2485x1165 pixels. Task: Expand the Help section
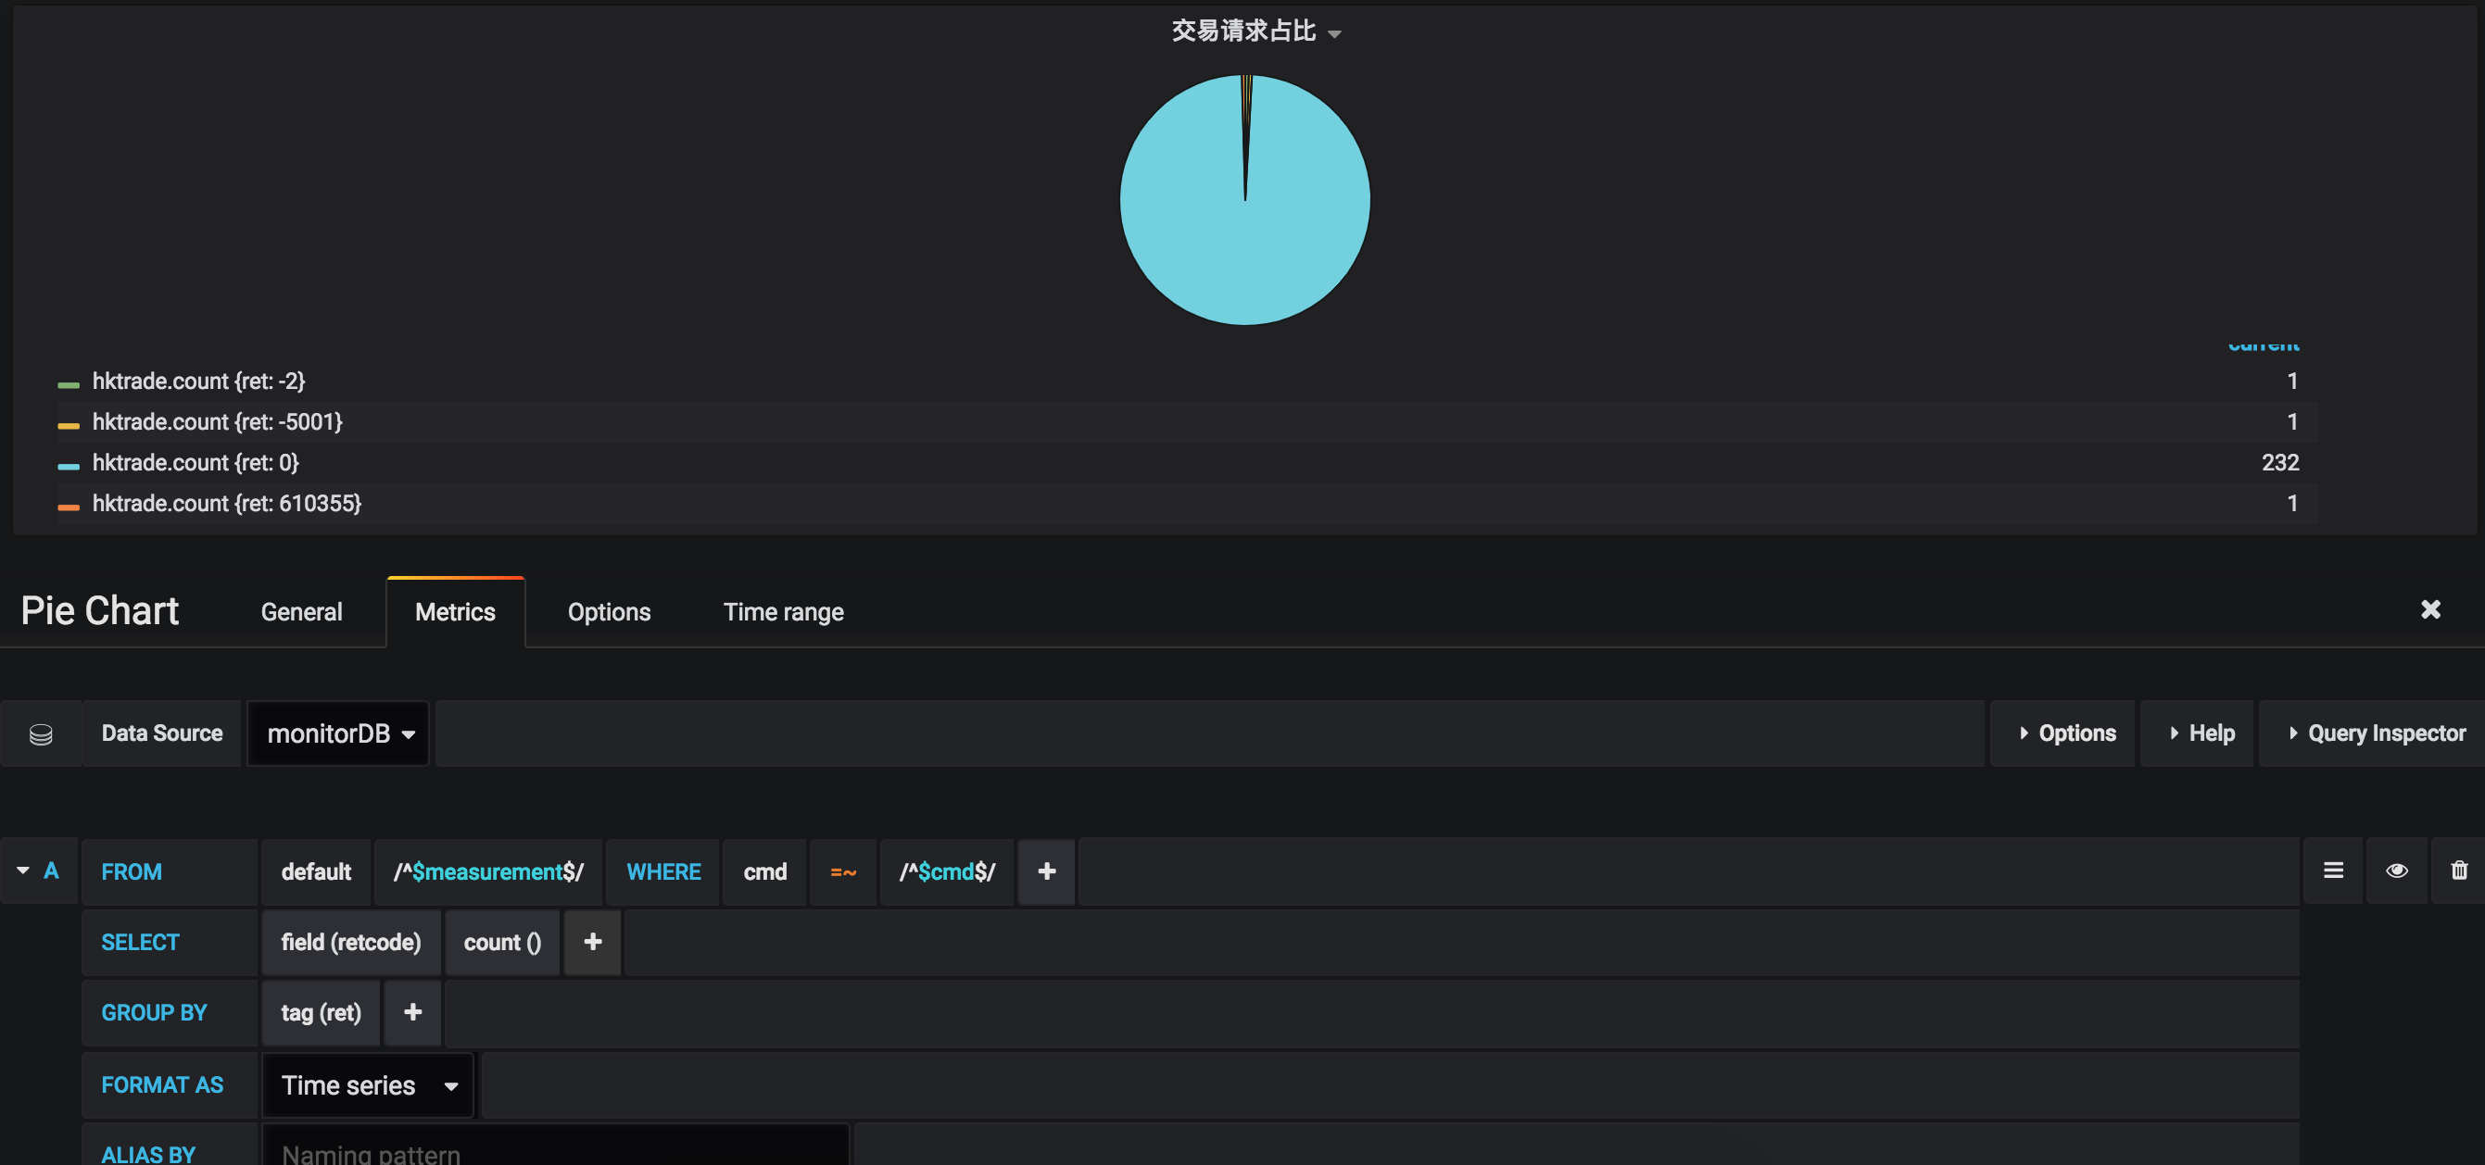click(2203, 733)
